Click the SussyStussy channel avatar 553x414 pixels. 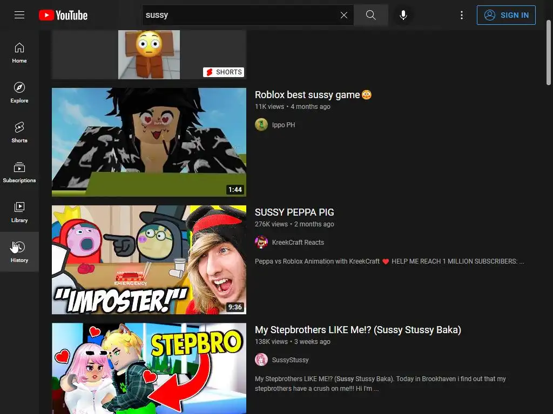(x=261, y=360)
